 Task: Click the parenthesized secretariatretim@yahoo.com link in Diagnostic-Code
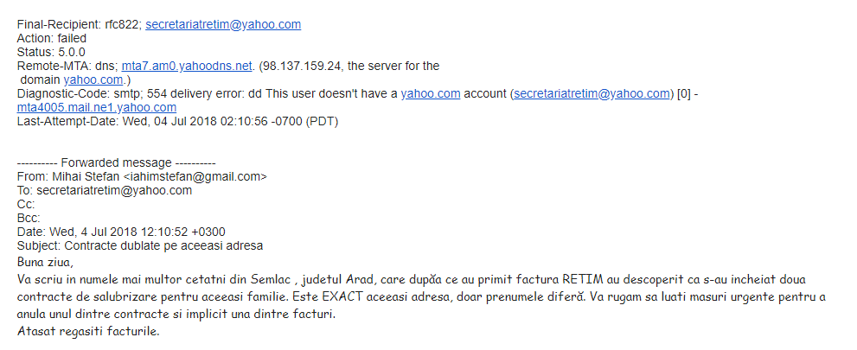point(592,94)
